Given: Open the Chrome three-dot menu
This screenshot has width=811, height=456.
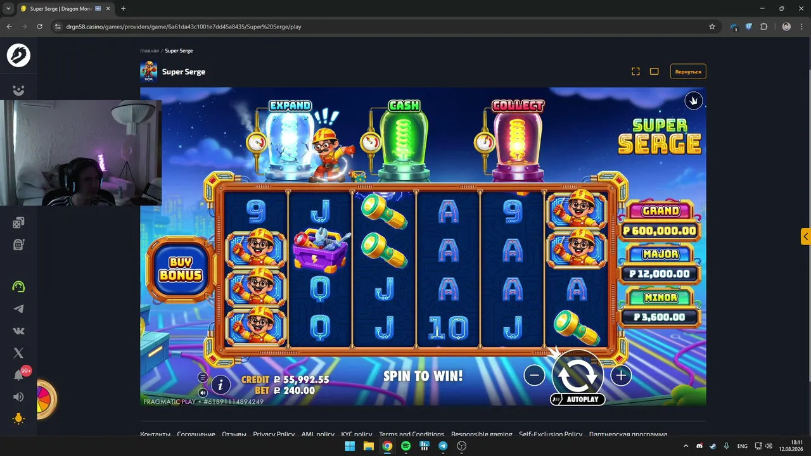Looking at the screenshot, I should (801, 27).
